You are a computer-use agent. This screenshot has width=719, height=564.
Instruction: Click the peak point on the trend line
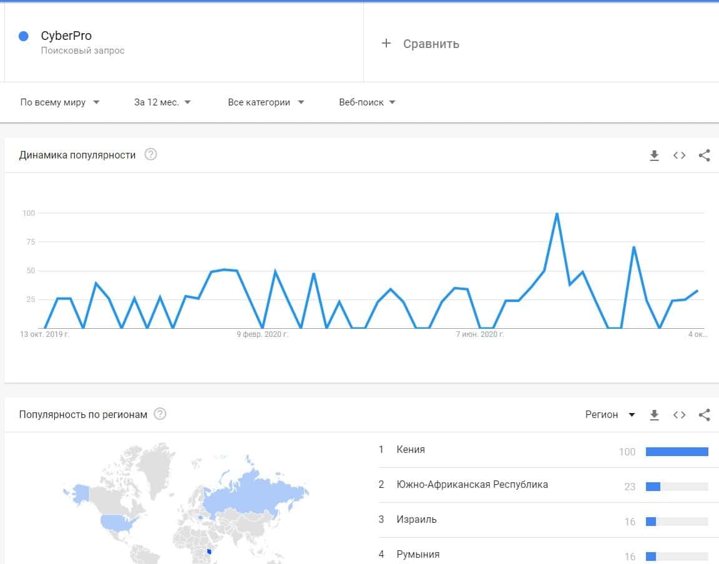click(x=557, y=214)
